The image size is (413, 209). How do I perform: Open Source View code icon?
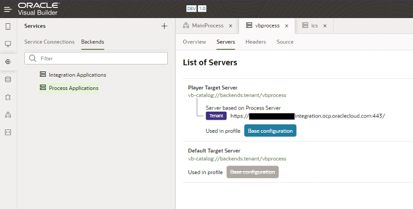(x=8, y=132)
